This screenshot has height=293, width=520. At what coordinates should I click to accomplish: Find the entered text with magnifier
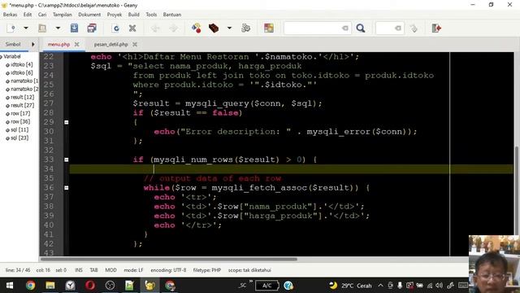point(361,28)
